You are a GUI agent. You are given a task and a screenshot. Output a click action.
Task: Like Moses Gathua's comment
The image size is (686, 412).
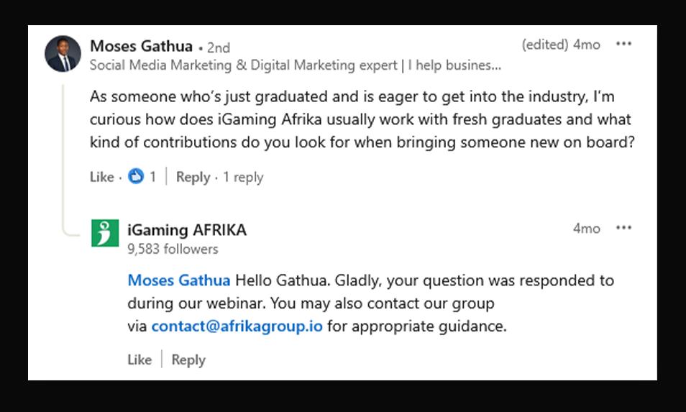click(x=101, y=177)
